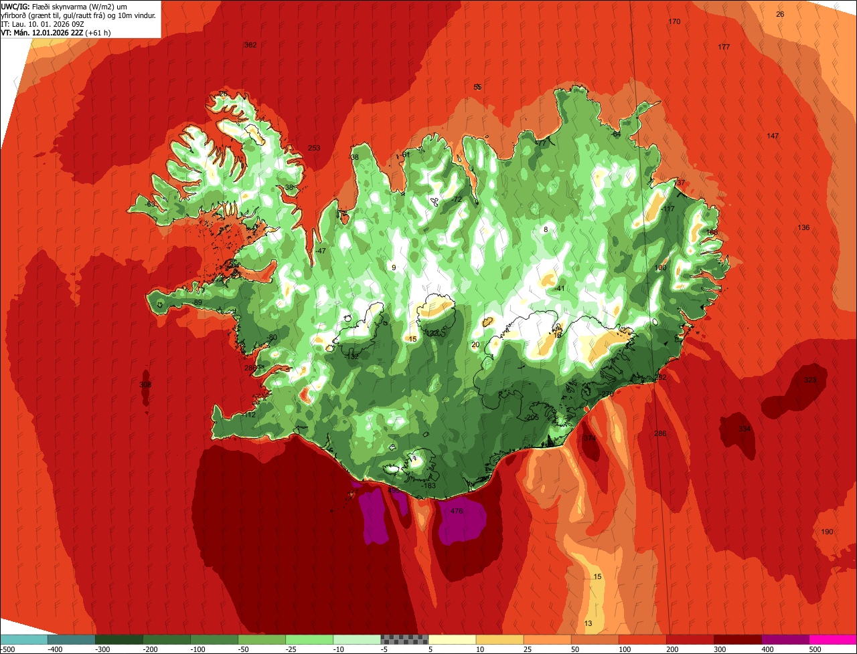Click the light teal legend swatch above -500
The width and height of the screenshot is (857, 654).
24,639
